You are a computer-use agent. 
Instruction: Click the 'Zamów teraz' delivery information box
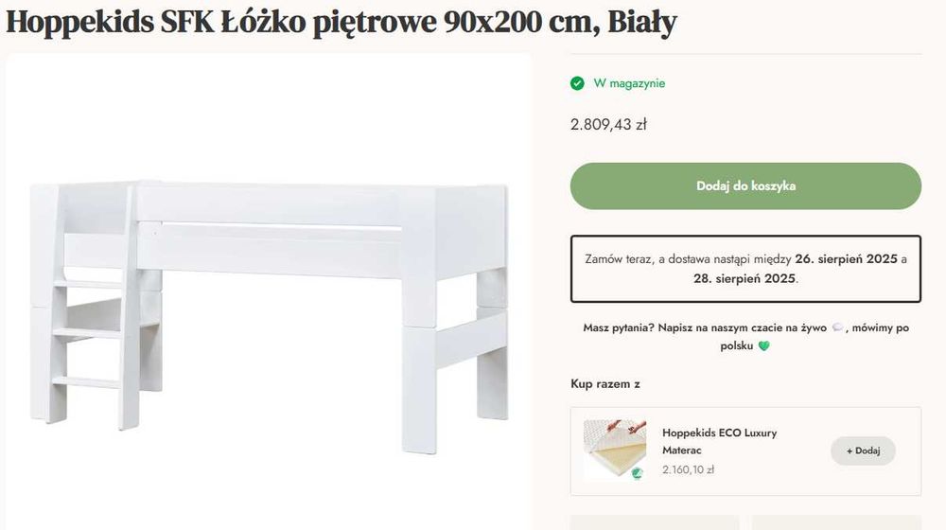tap(745, 269)
